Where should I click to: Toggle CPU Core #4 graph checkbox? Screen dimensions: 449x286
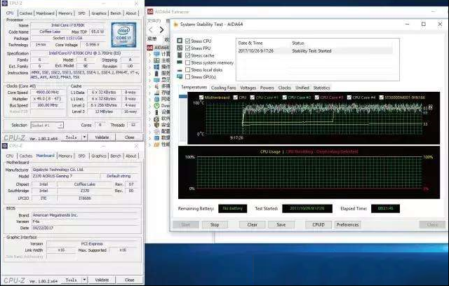pos(349,97)
